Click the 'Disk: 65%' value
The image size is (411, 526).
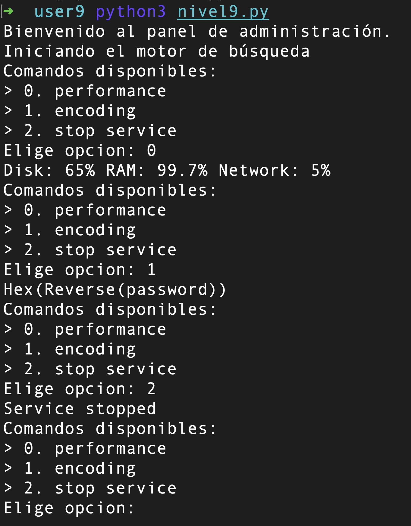pos(49,171)
